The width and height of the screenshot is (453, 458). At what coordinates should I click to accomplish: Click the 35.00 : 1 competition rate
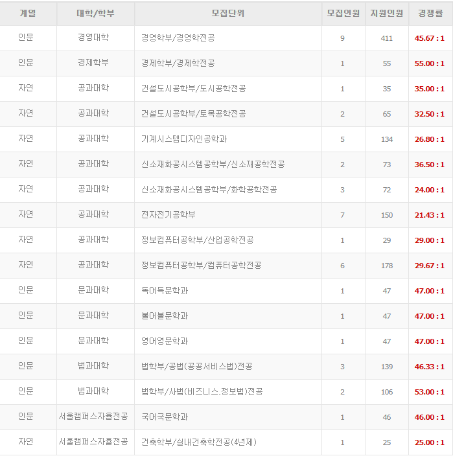[429, 89]
